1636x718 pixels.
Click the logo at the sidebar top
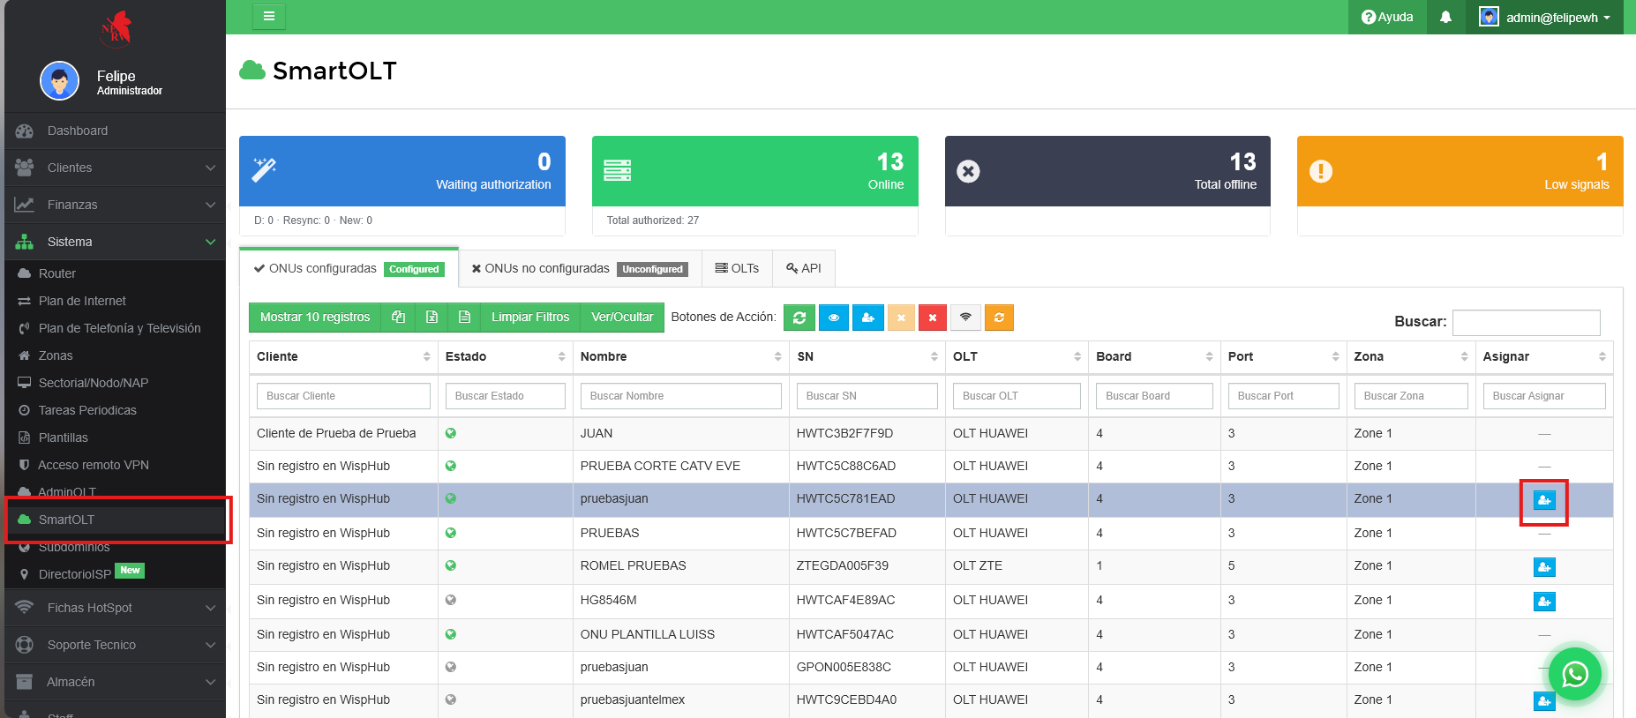tap(116, 29)
